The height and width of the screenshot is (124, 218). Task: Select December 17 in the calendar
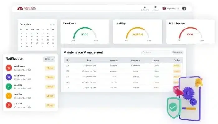pos(32,40)
